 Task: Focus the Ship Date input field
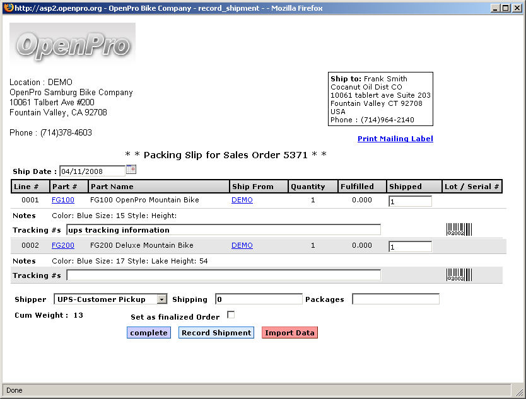(x=92, y=171)
